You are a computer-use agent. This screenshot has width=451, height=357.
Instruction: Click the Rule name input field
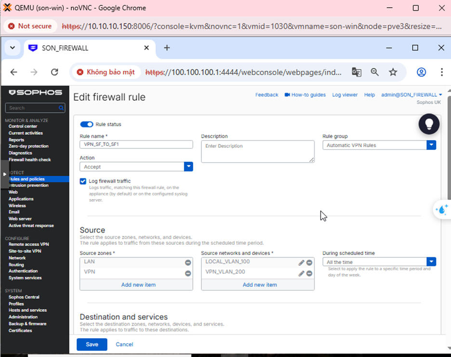pyautogui.click(x=136, y=145)
